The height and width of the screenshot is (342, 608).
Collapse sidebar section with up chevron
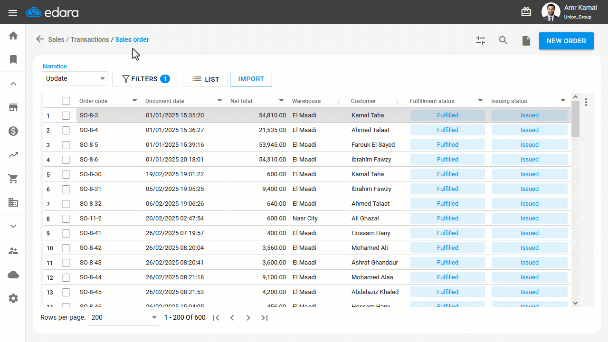click(x=13, y=84)
